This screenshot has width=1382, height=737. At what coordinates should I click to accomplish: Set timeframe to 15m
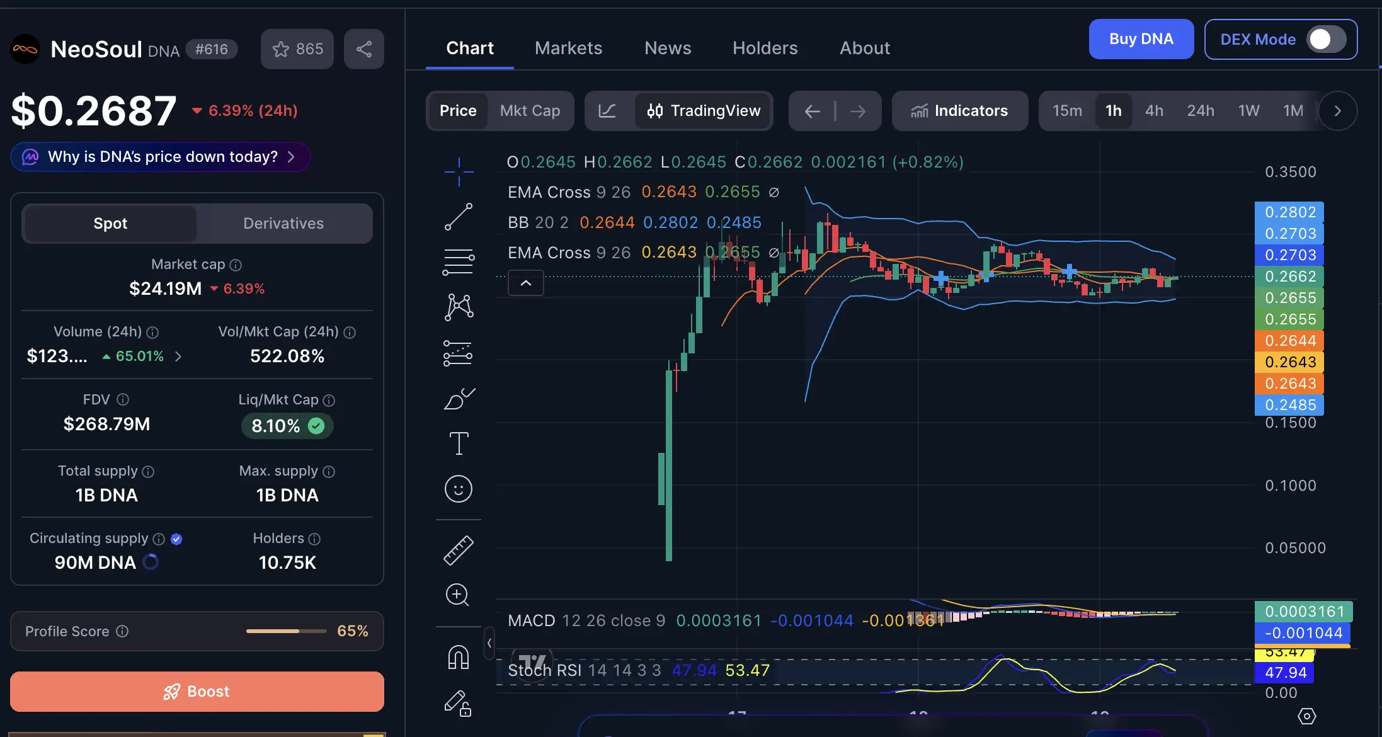1068,111
